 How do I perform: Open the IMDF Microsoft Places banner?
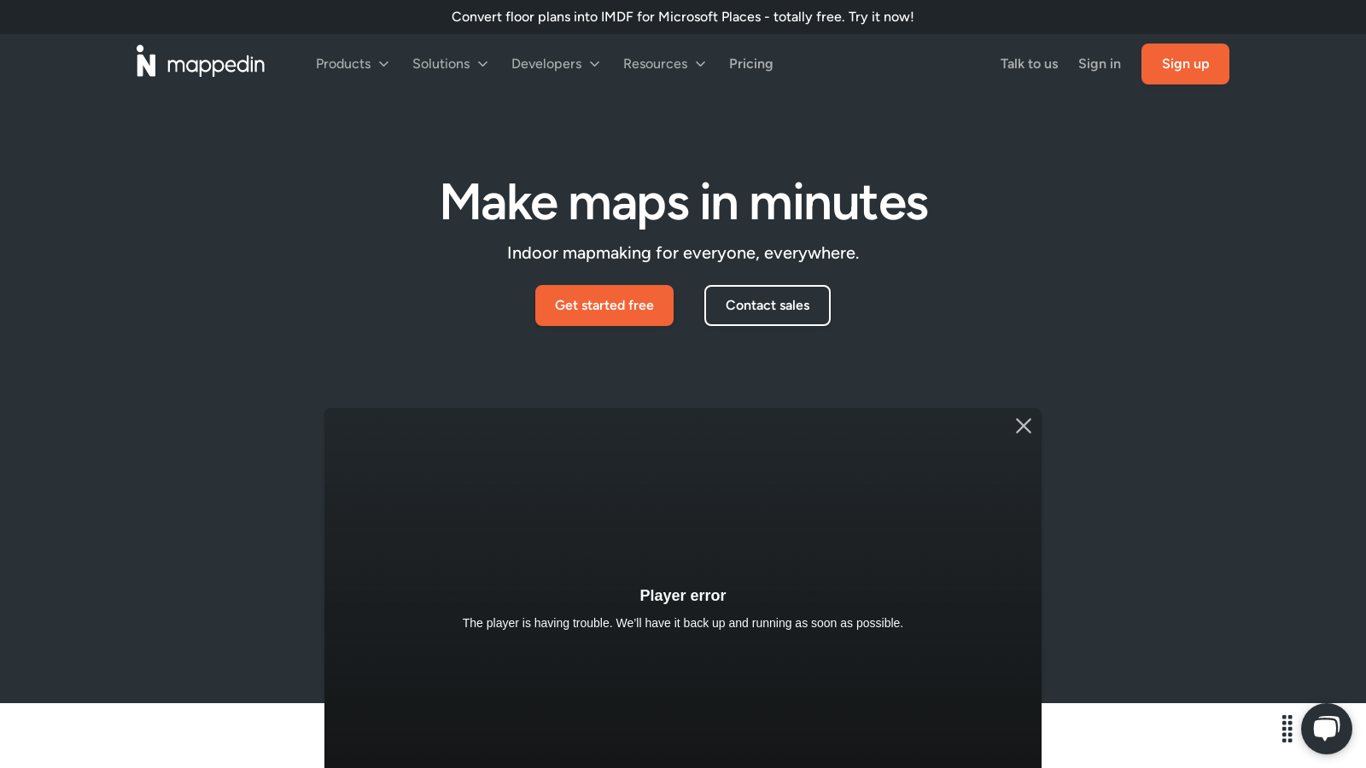coord(683,17)
